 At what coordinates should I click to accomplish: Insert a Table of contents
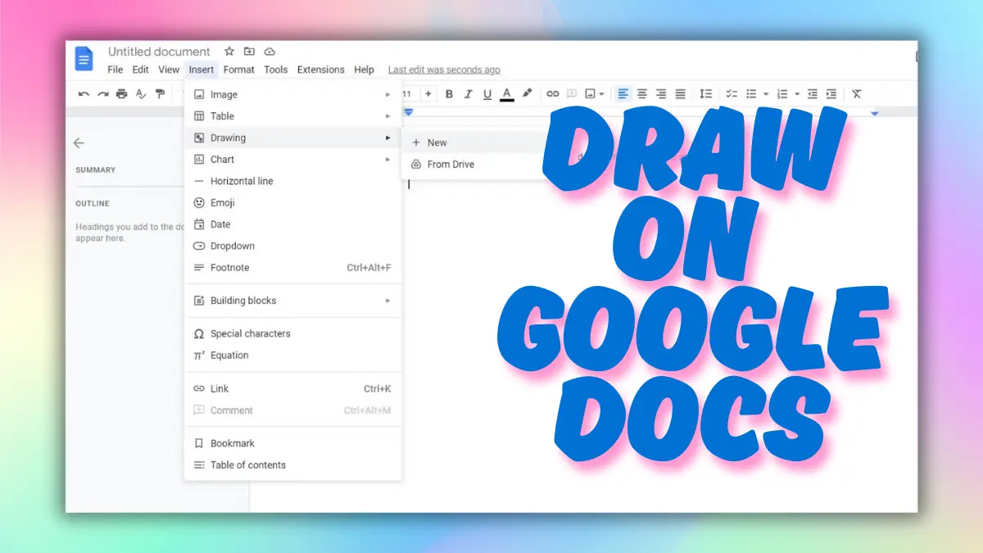click(x=293, y=465)
